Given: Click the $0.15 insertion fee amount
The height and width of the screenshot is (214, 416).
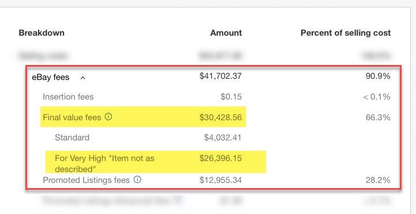Looking at the screenshot, I should click(231, 97).
